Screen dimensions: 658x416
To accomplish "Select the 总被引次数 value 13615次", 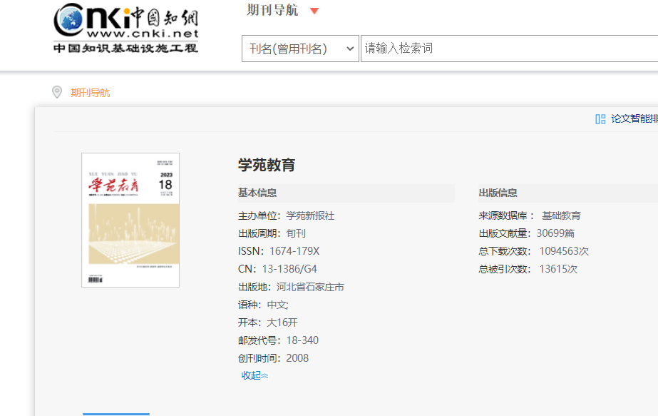I will tap(558, 269).
